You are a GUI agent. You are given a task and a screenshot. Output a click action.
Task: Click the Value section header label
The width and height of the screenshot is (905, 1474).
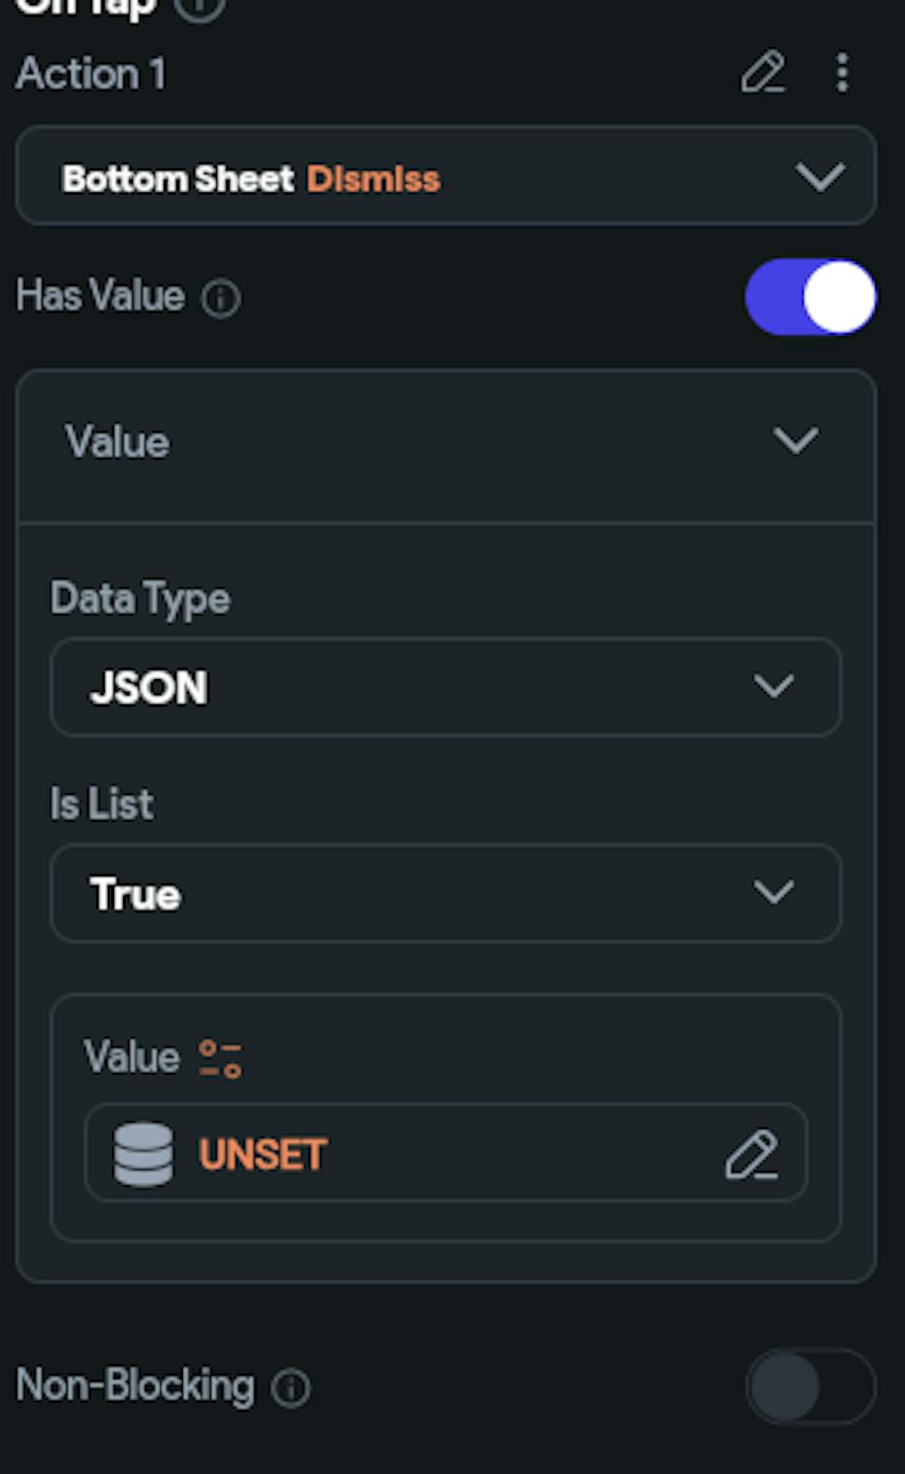coord(118,443)
